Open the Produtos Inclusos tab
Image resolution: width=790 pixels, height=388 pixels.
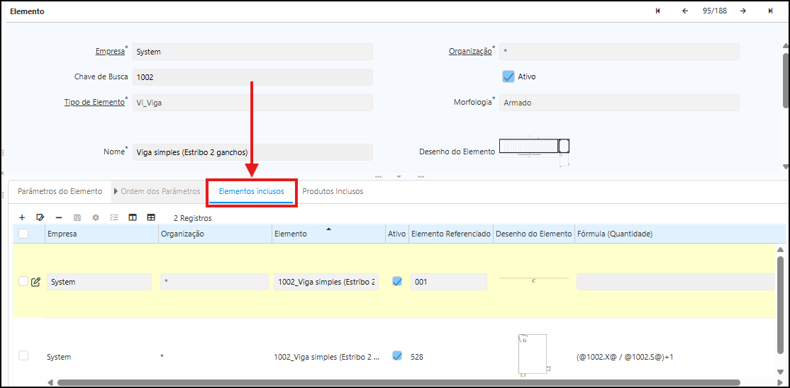[333, 191]
